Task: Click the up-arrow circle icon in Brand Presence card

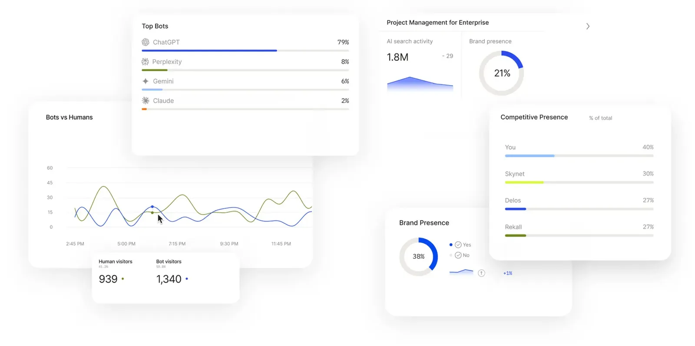Action: click(x=481, y=273)
